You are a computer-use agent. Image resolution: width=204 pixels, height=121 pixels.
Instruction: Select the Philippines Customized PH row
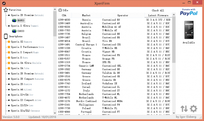pyautogui.click(x=114, y=105)
